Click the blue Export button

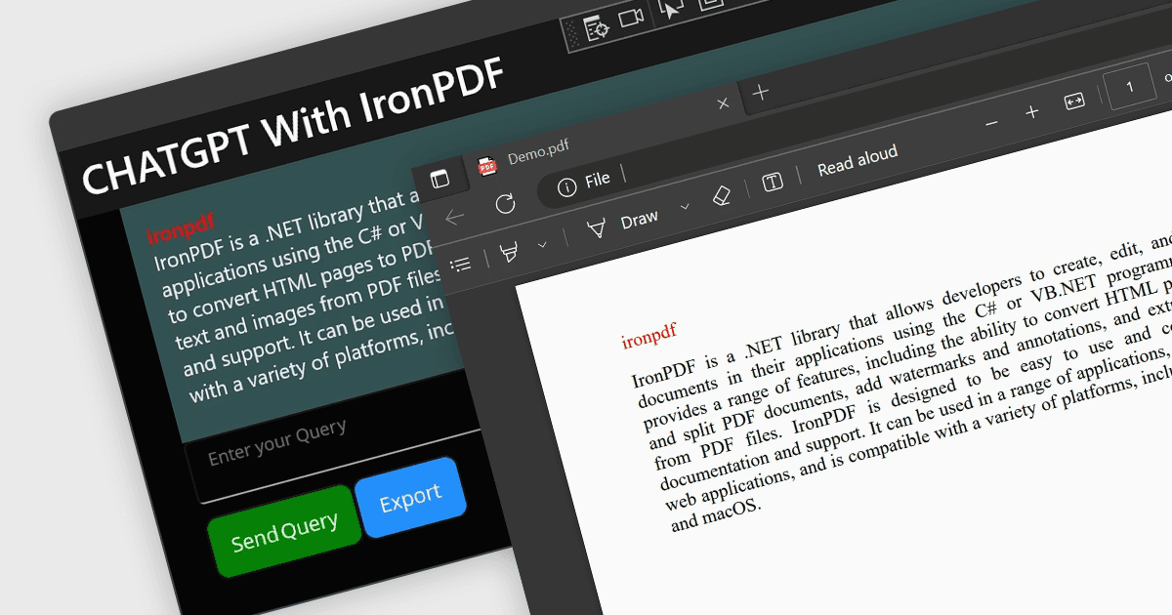(x=411, y=498)
